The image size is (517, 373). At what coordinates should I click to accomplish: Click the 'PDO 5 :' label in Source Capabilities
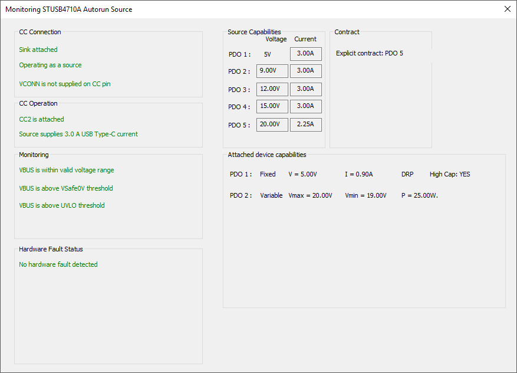point(239,126)
